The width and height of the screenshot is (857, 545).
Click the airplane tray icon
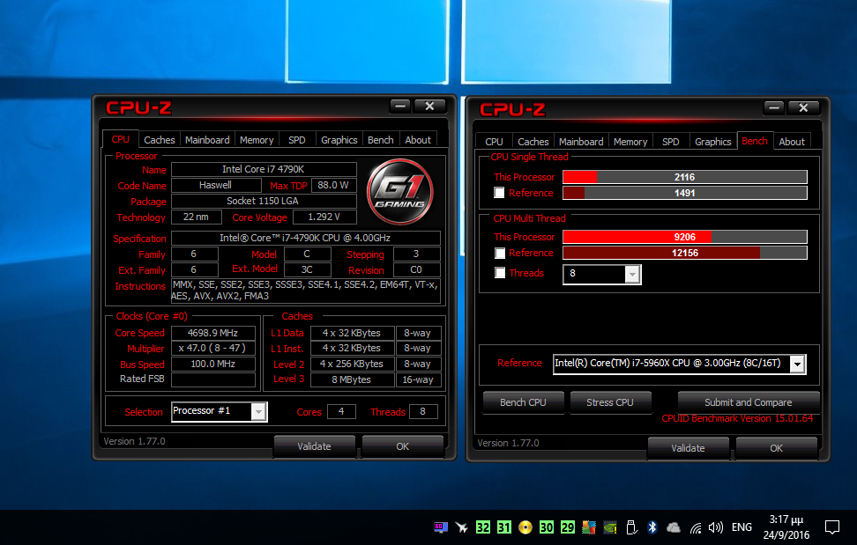point(462,527)
